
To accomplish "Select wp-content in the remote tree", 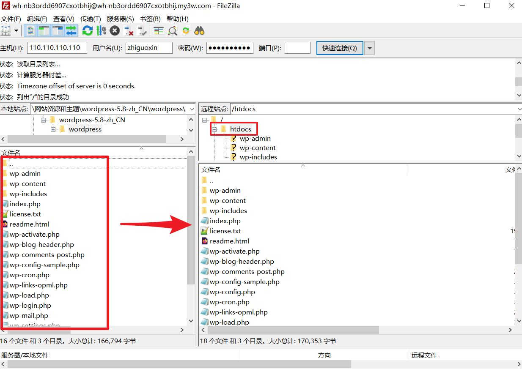I will pos(258,148).
